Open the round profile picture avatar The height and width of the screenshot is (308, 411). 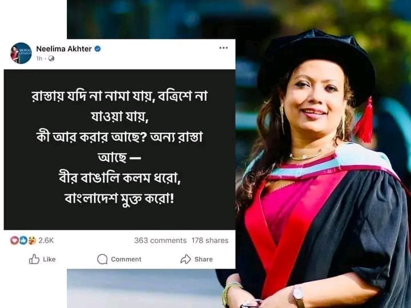[21, 53]
